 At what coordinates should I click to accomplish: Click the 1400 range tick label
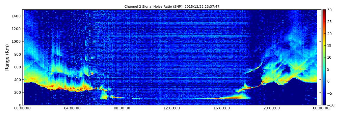17,16
